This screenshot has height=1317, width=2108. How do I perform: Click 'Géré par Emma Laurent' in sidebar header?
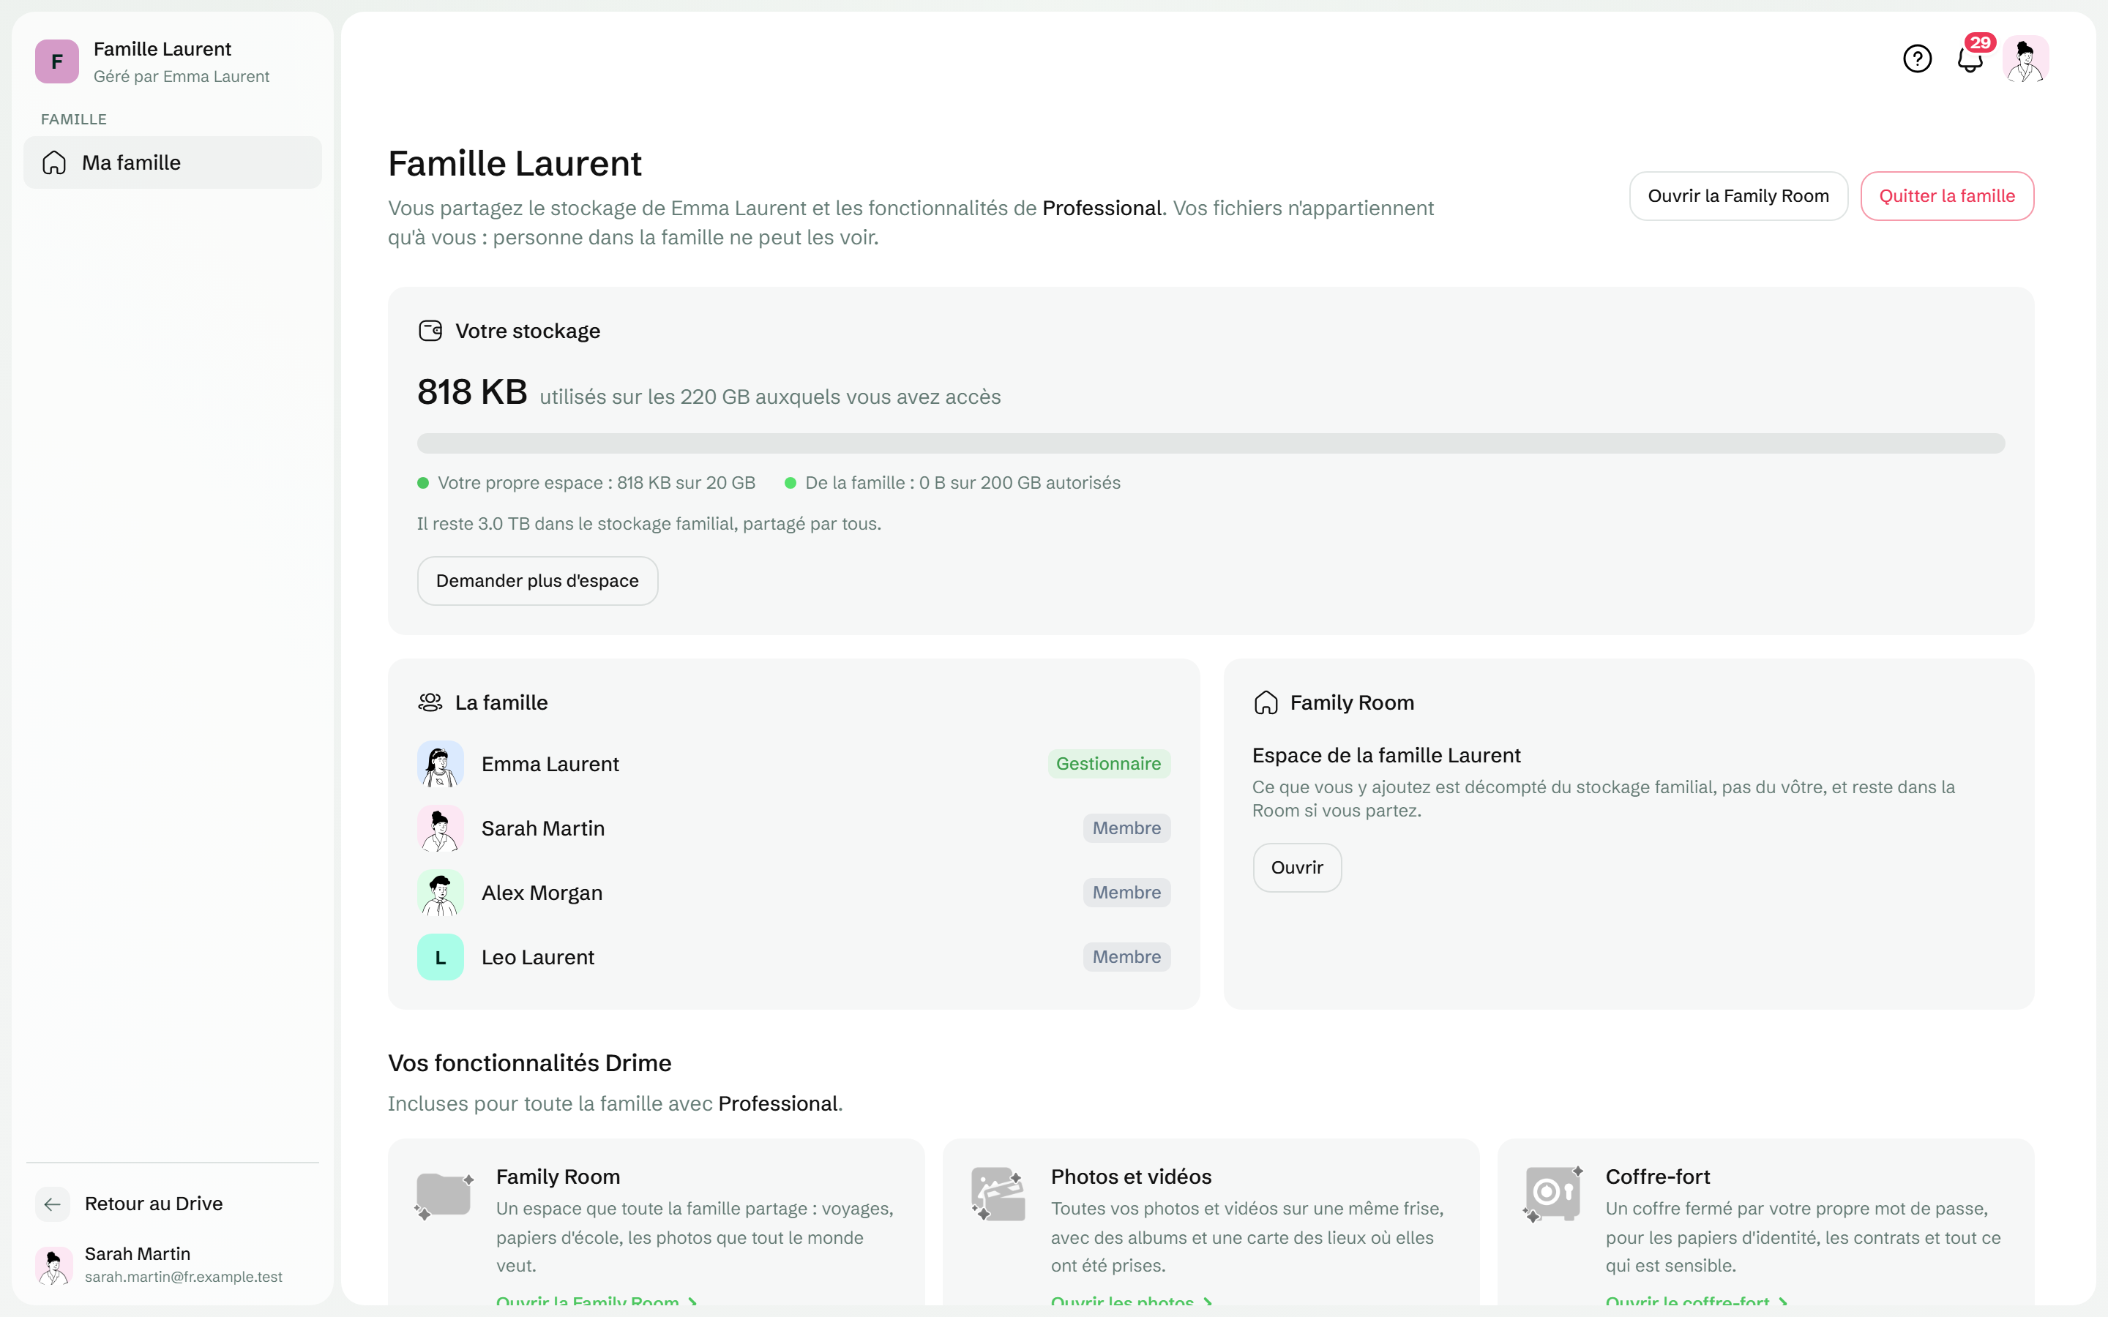pyautogui.click(x=182, y=77)
